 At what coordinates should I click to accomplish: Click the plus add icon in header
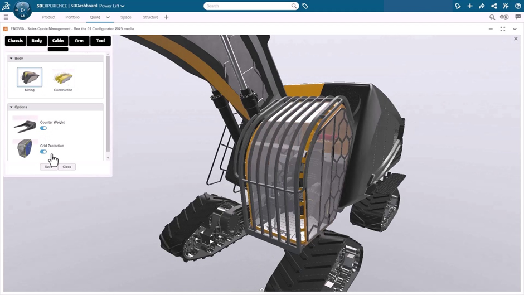470,6
